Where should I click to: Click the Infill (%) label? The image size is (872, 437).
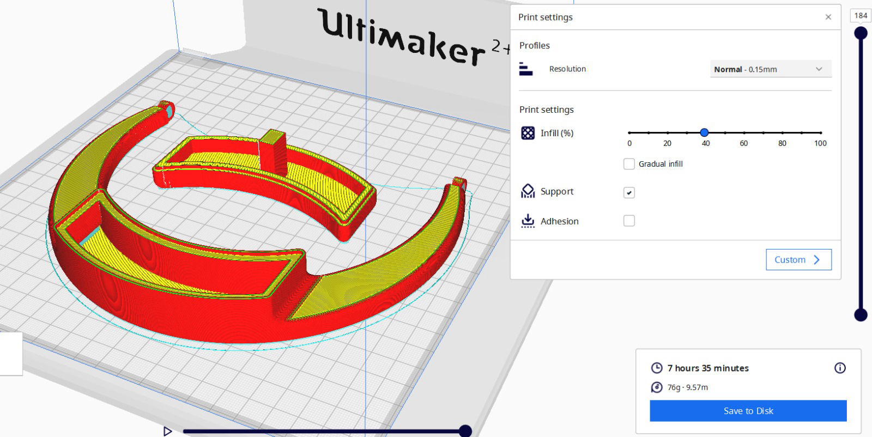[x=557, y=133]
